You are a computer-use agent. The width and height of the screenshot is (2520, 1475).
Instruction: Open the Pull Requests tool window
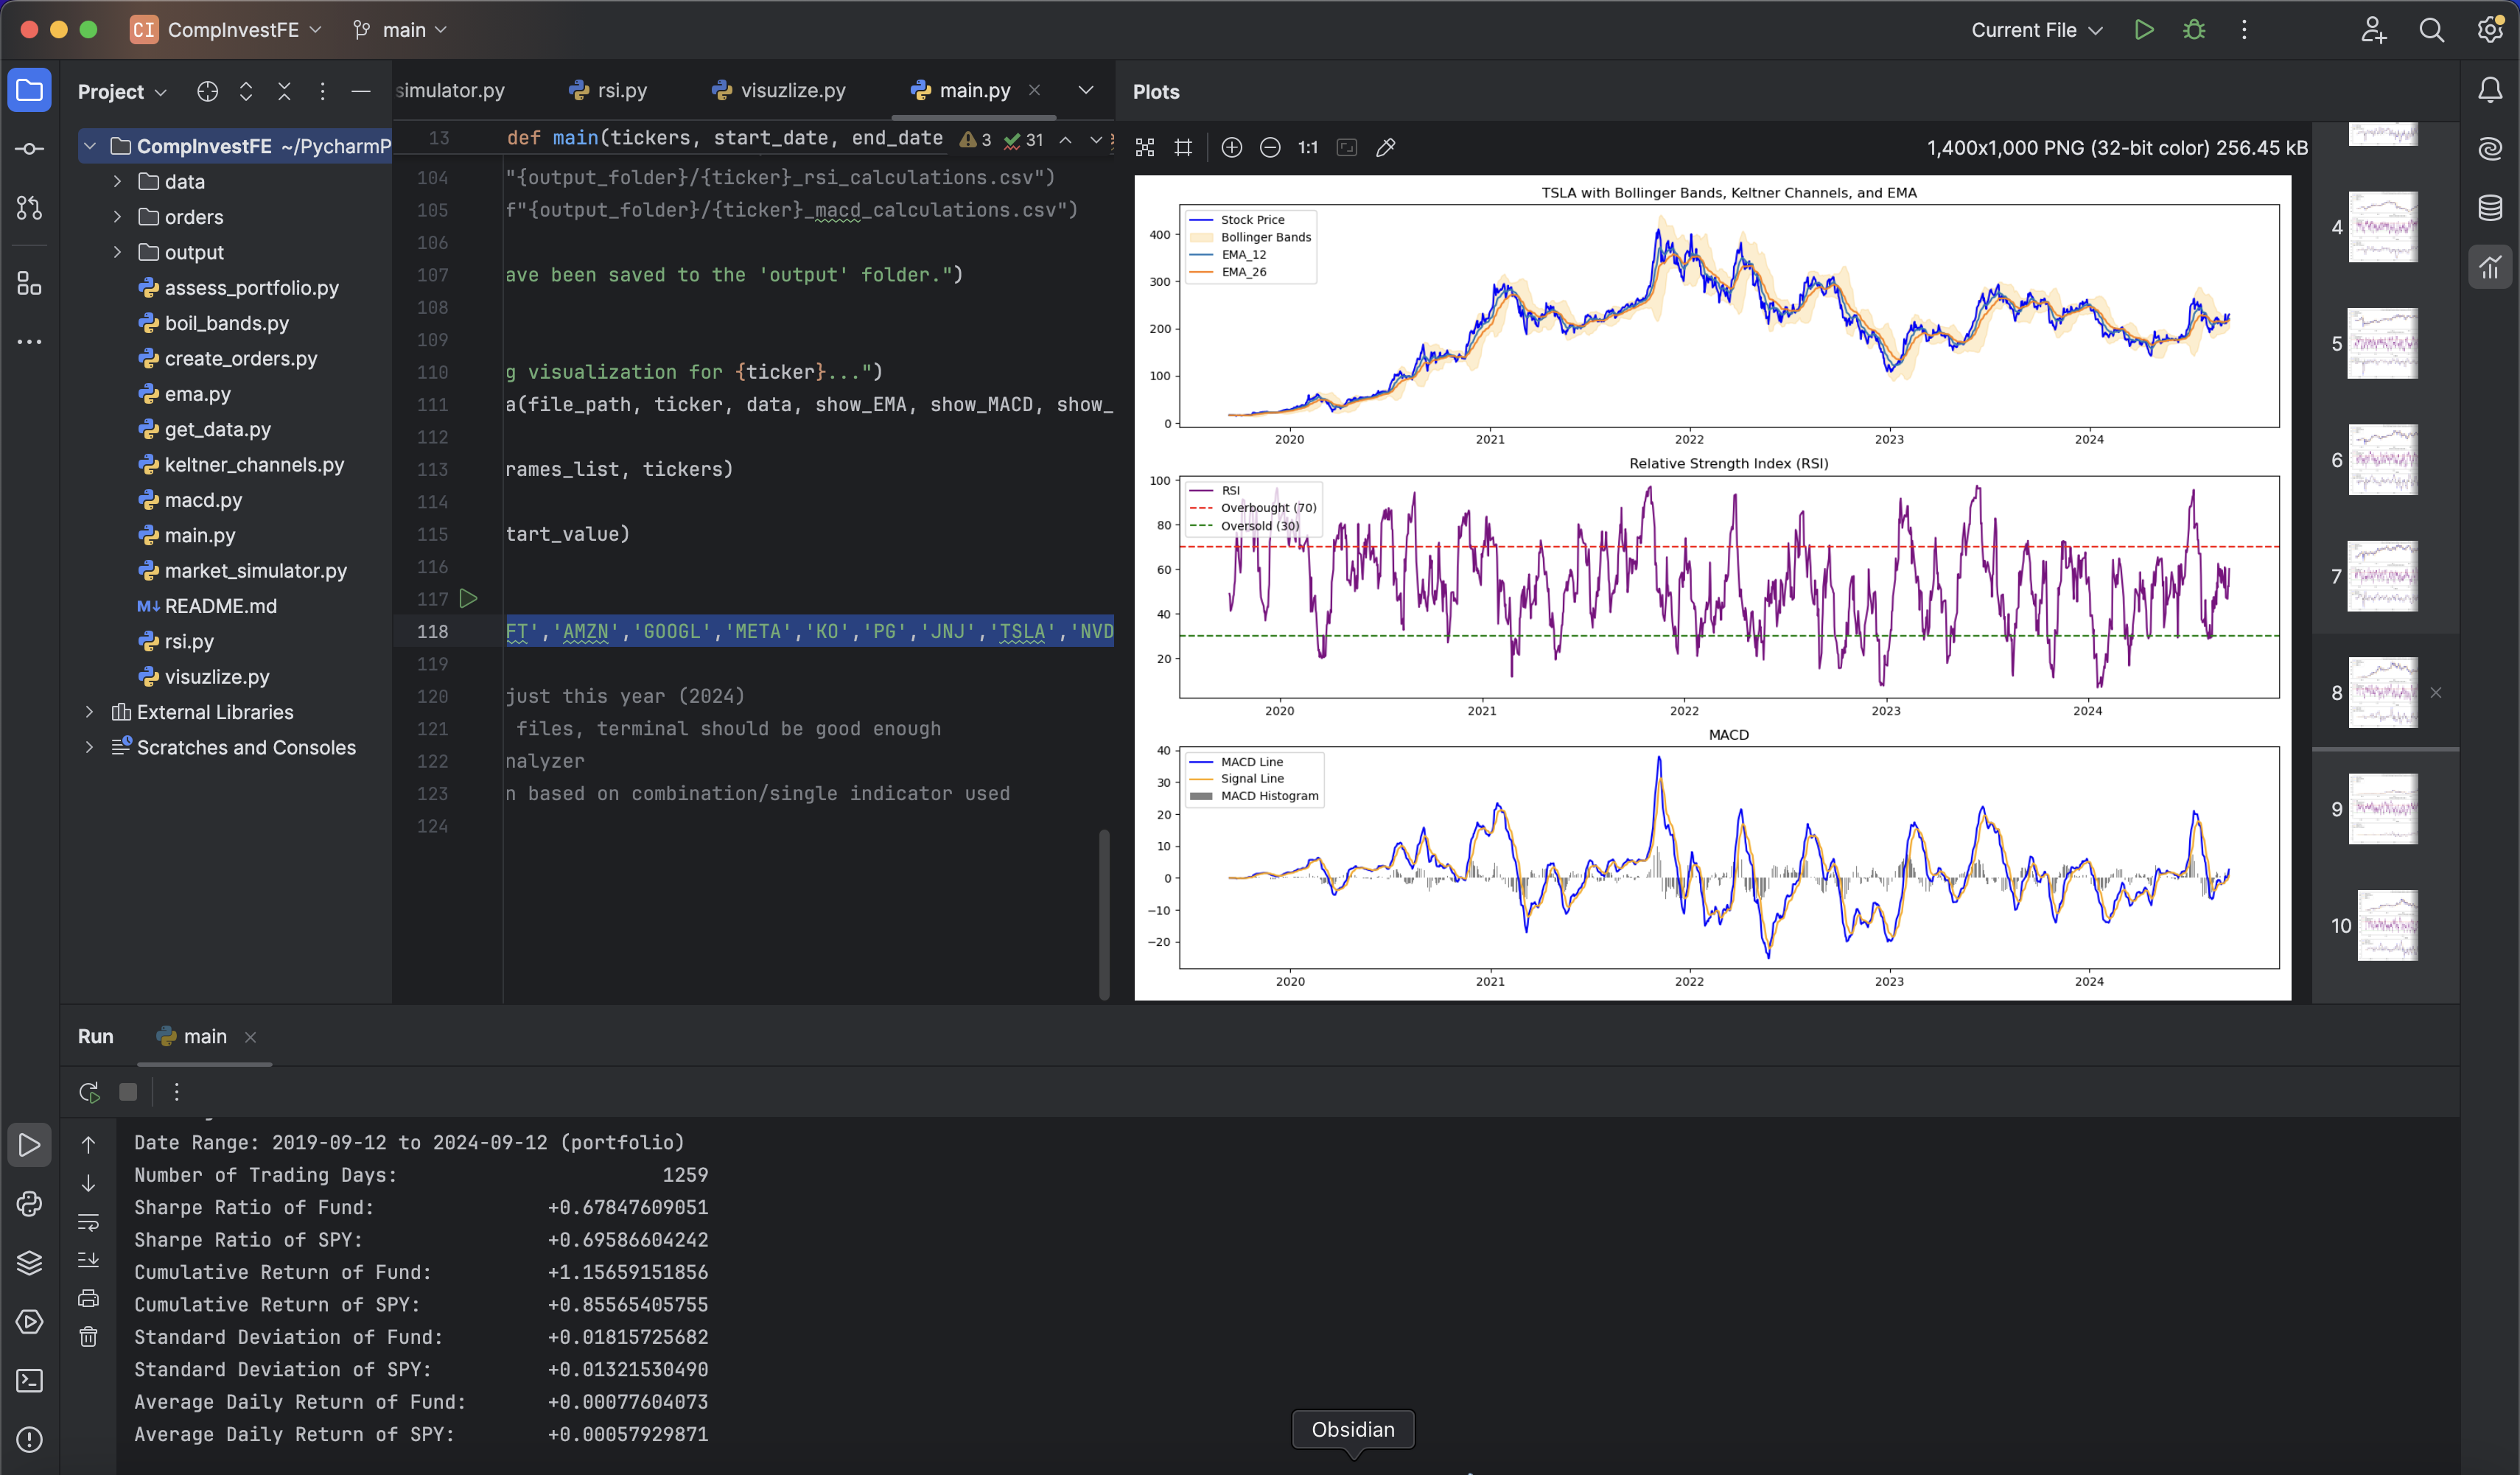point(29,208)
